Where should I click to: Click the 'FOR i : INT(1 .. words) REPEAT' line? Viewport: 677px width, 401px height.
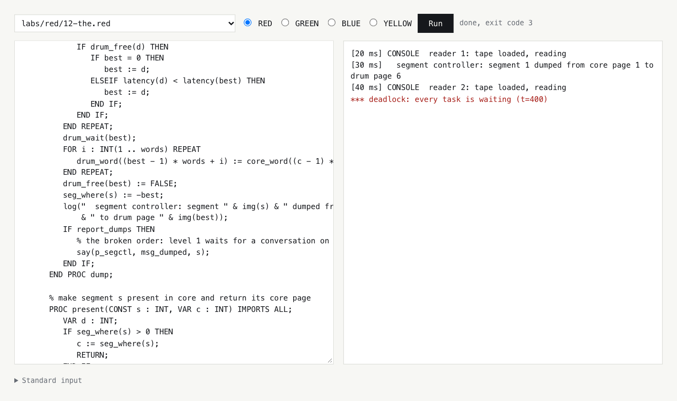pyautogui.click(x=132, y=150)
